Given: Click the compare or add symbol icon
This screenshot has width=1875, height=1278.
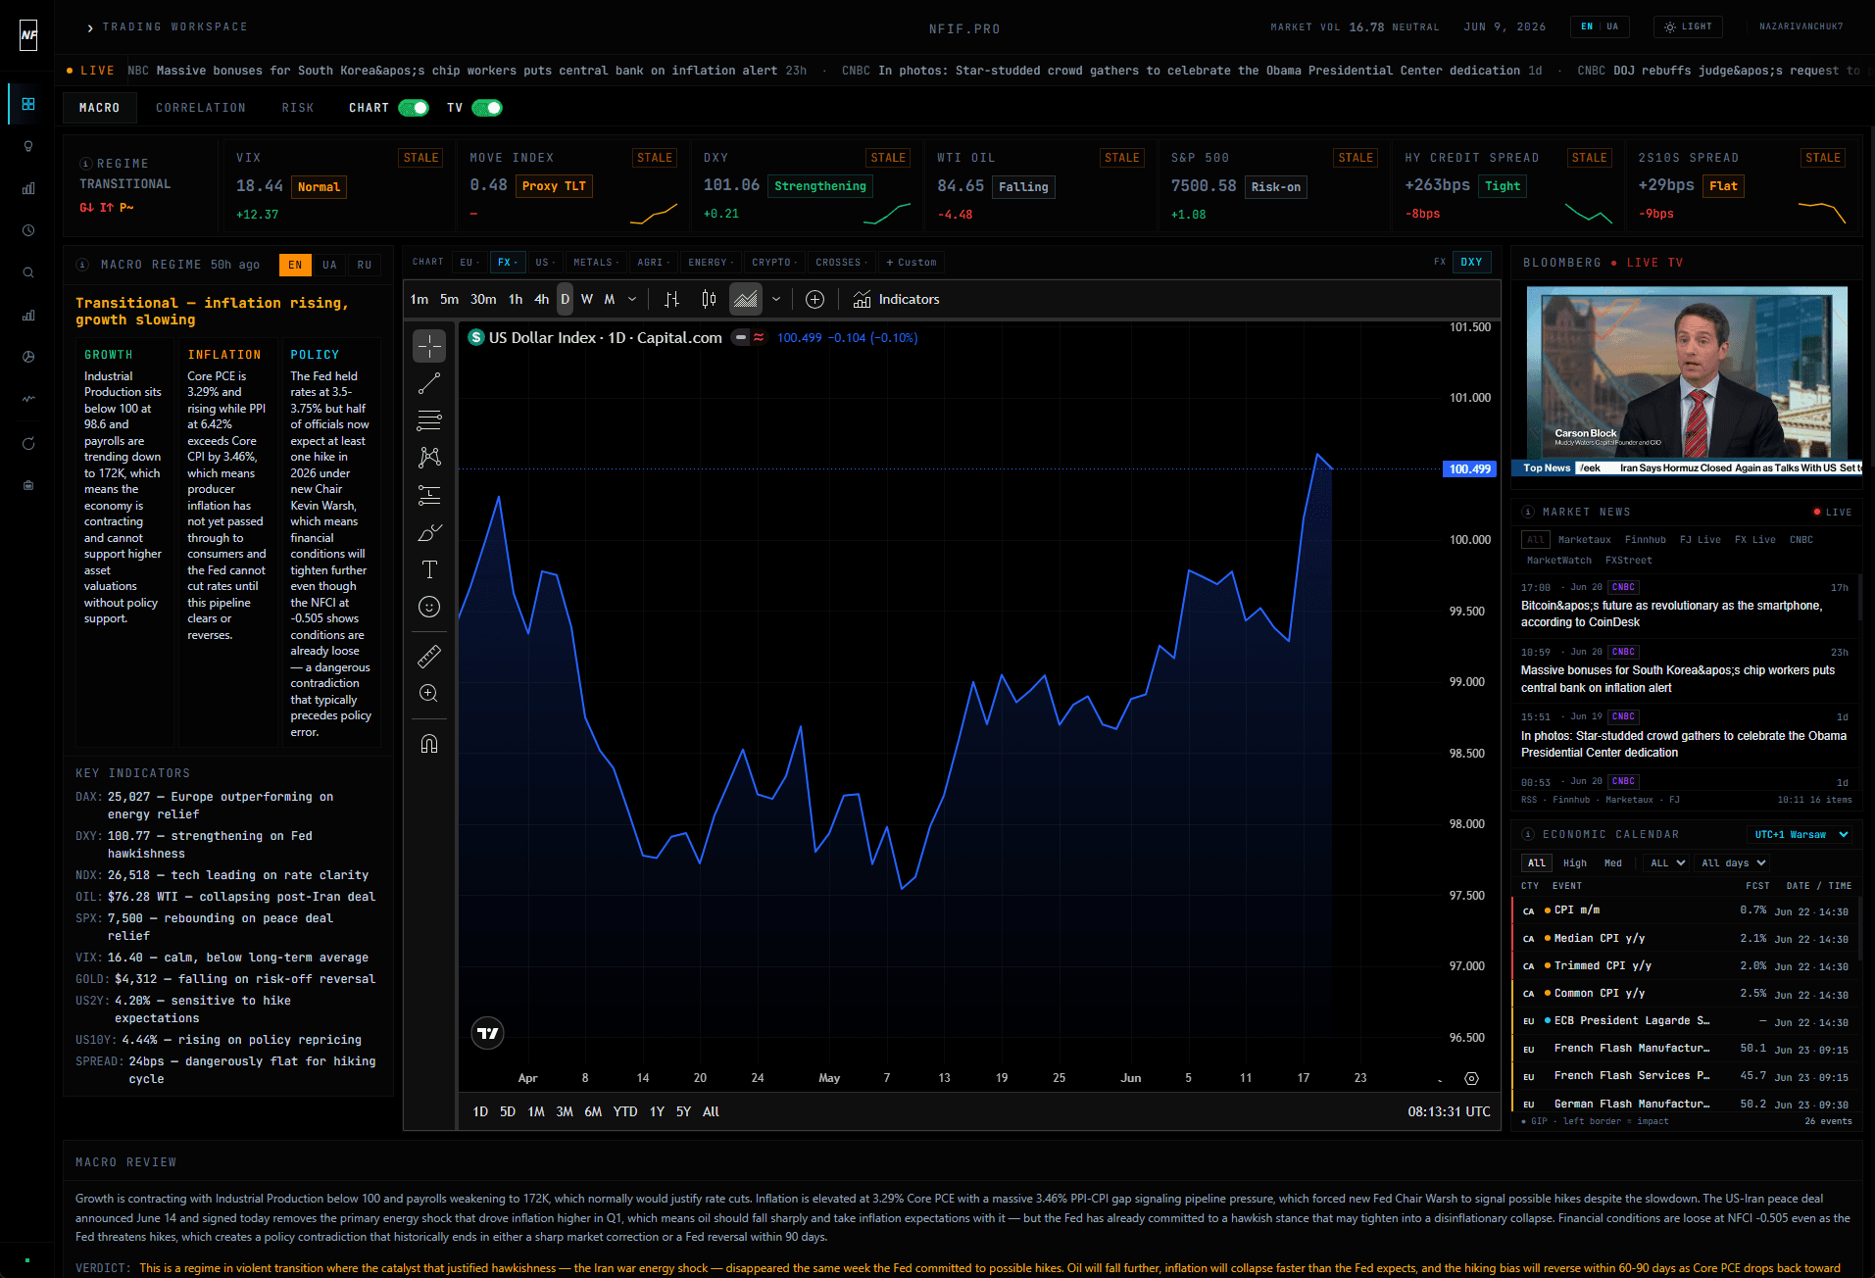Looking at the screenshot, I should (x=814, y=299).
